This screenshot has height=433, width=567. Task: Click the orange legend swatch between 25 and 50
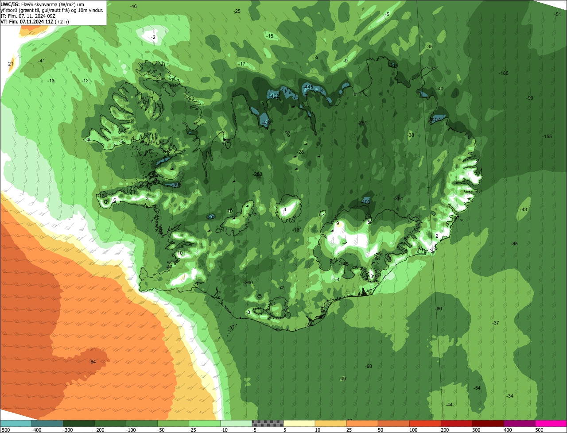coord(362,423)
